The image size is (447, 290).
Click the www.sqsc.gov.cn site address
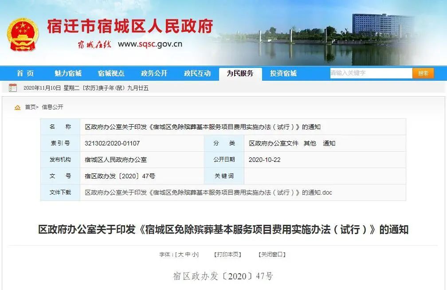pyautogui.click(x=150, y=44)
